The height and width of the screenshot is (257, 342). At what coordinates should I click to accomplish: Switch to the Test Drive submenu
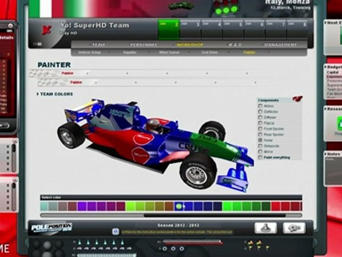pos(209,52)
